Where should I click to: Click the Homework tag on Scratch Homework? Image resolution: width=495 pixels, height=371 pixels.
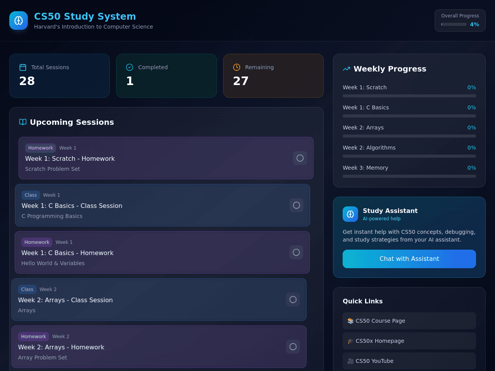coord(41,148)
